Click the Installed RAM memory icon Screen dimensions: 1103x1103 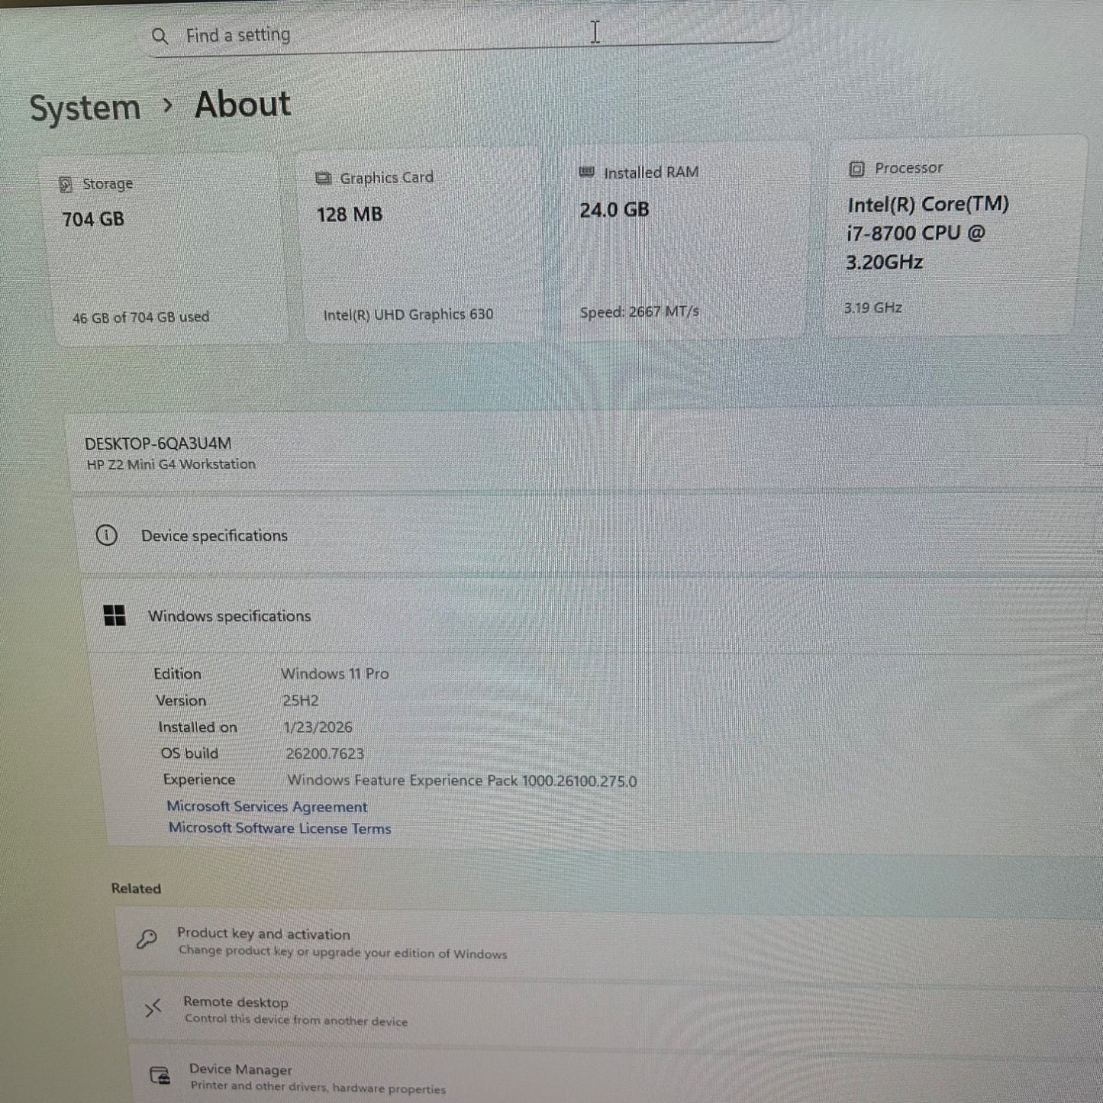tap(586, 171)
